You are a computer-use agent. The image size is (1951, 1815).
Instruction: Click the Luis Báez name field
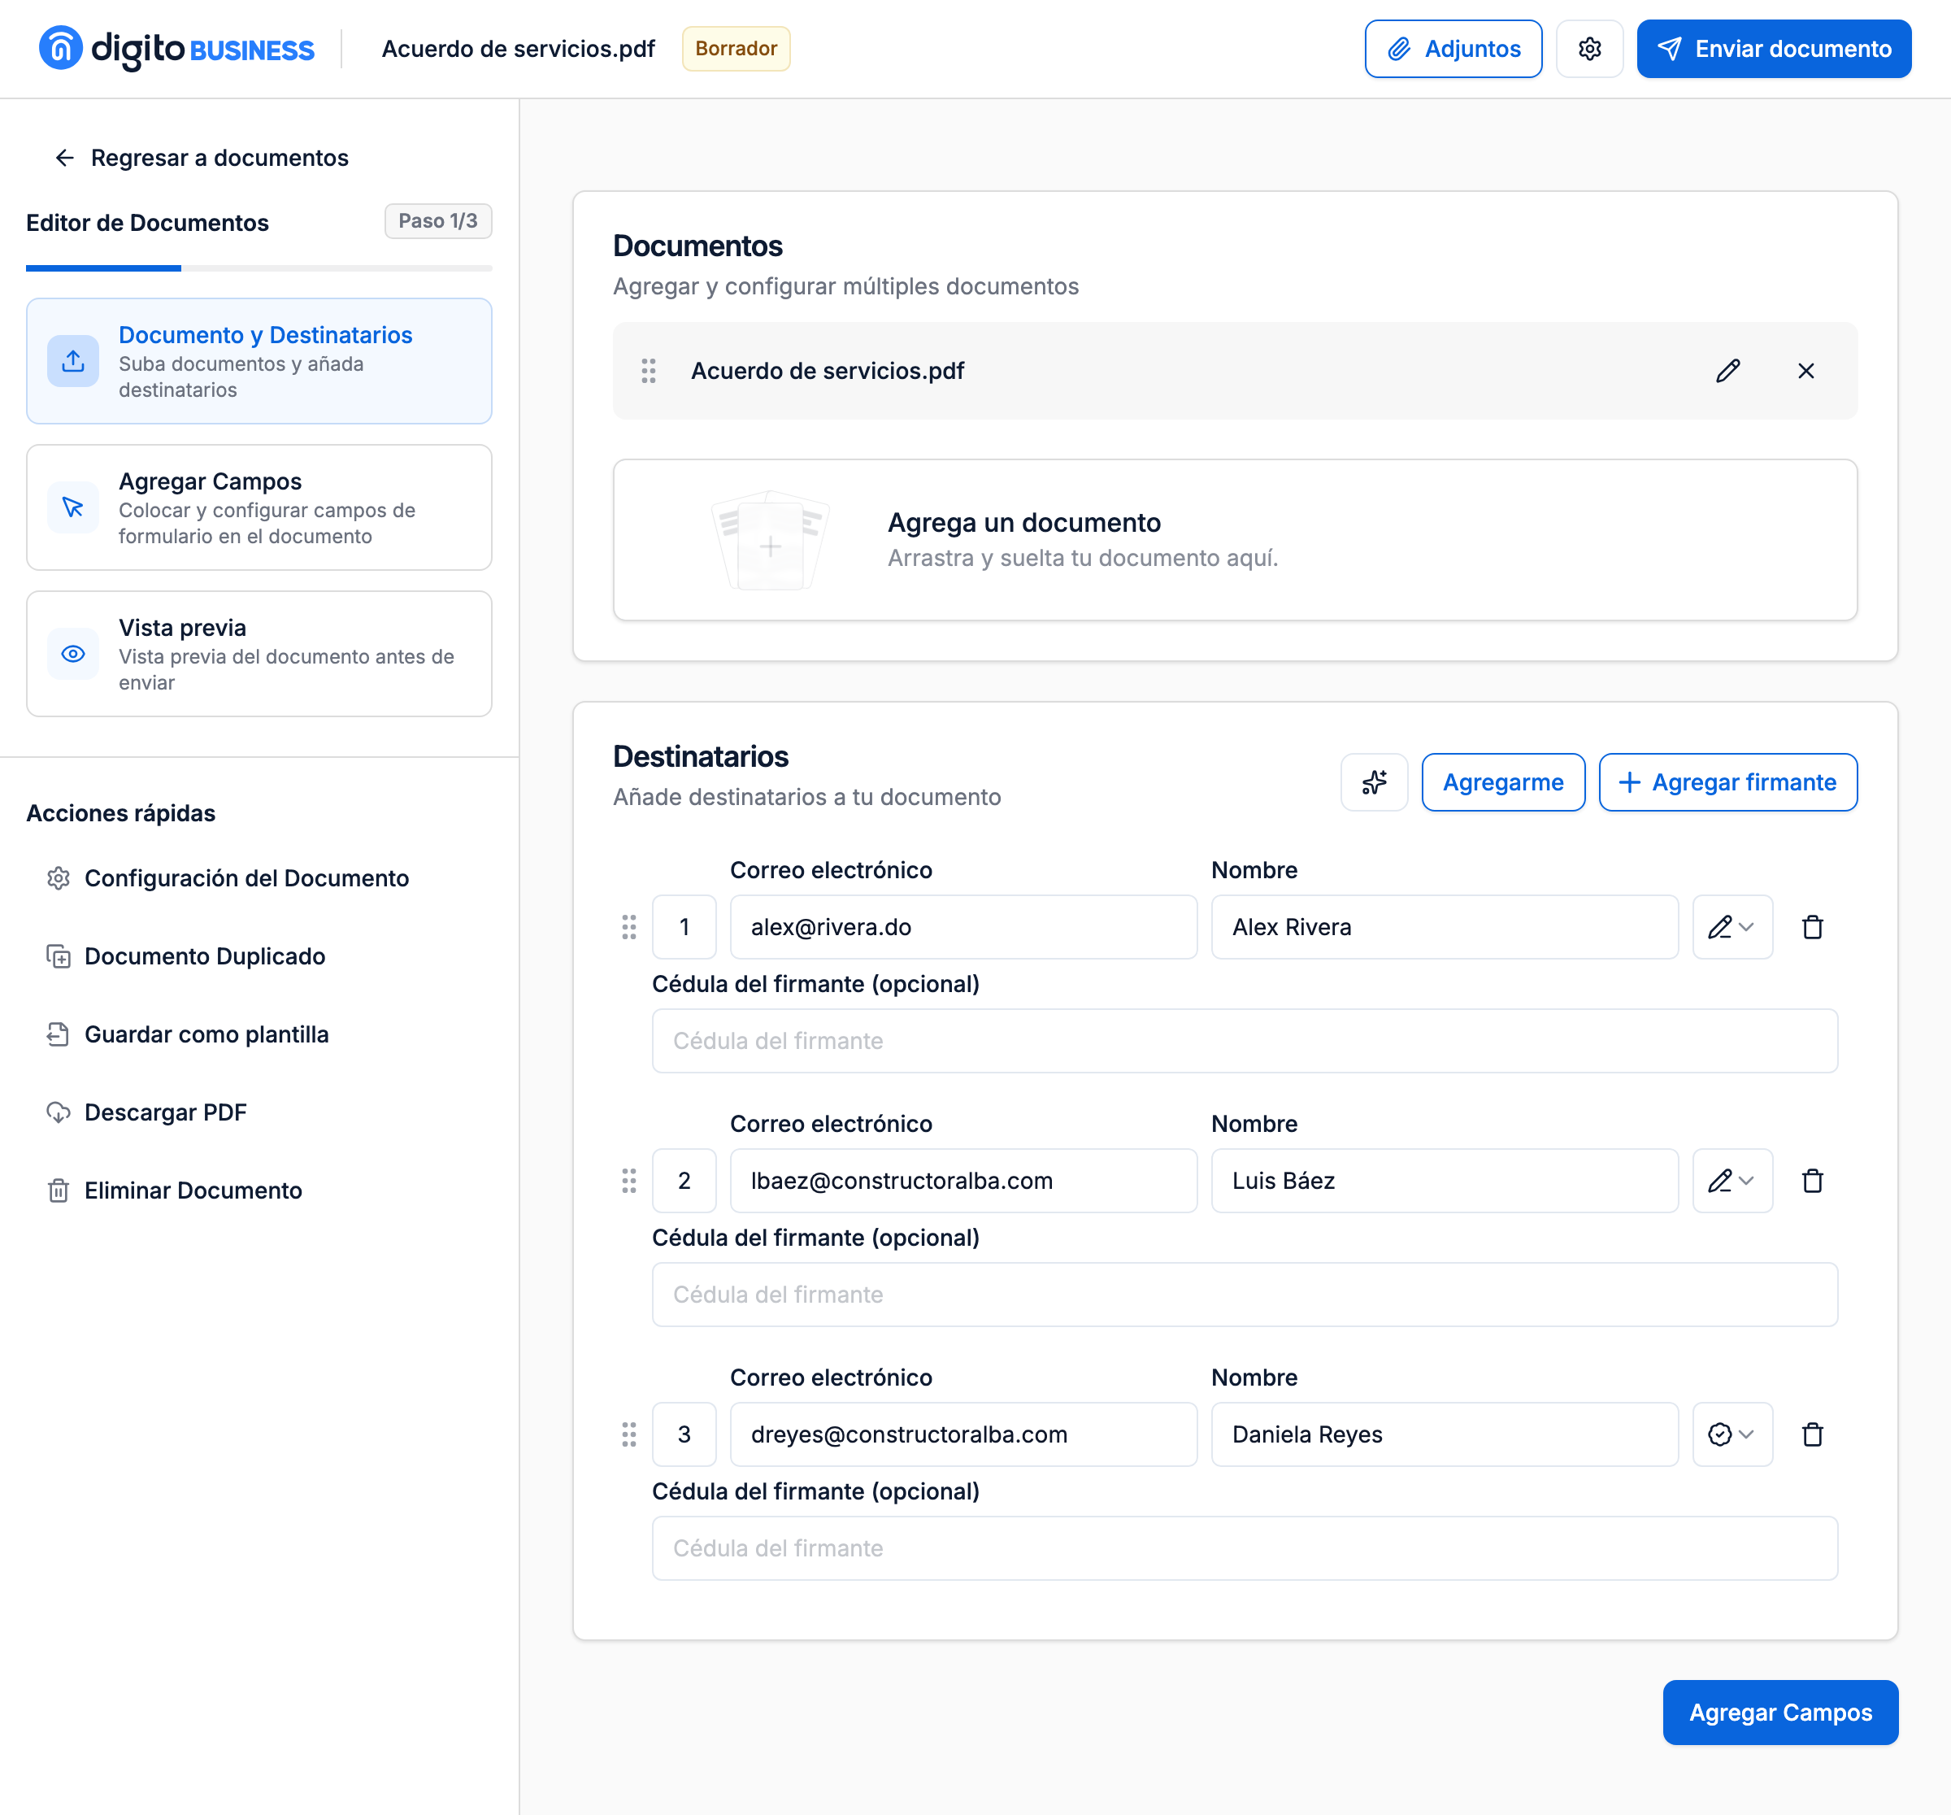1444,1181
